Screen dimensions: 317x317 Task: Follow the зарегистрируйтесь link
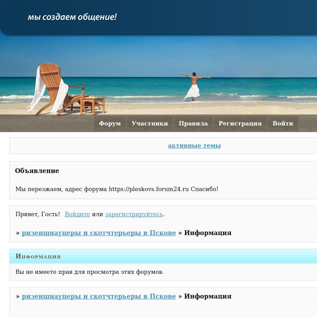pyautogui.click(x=134, y=214)
